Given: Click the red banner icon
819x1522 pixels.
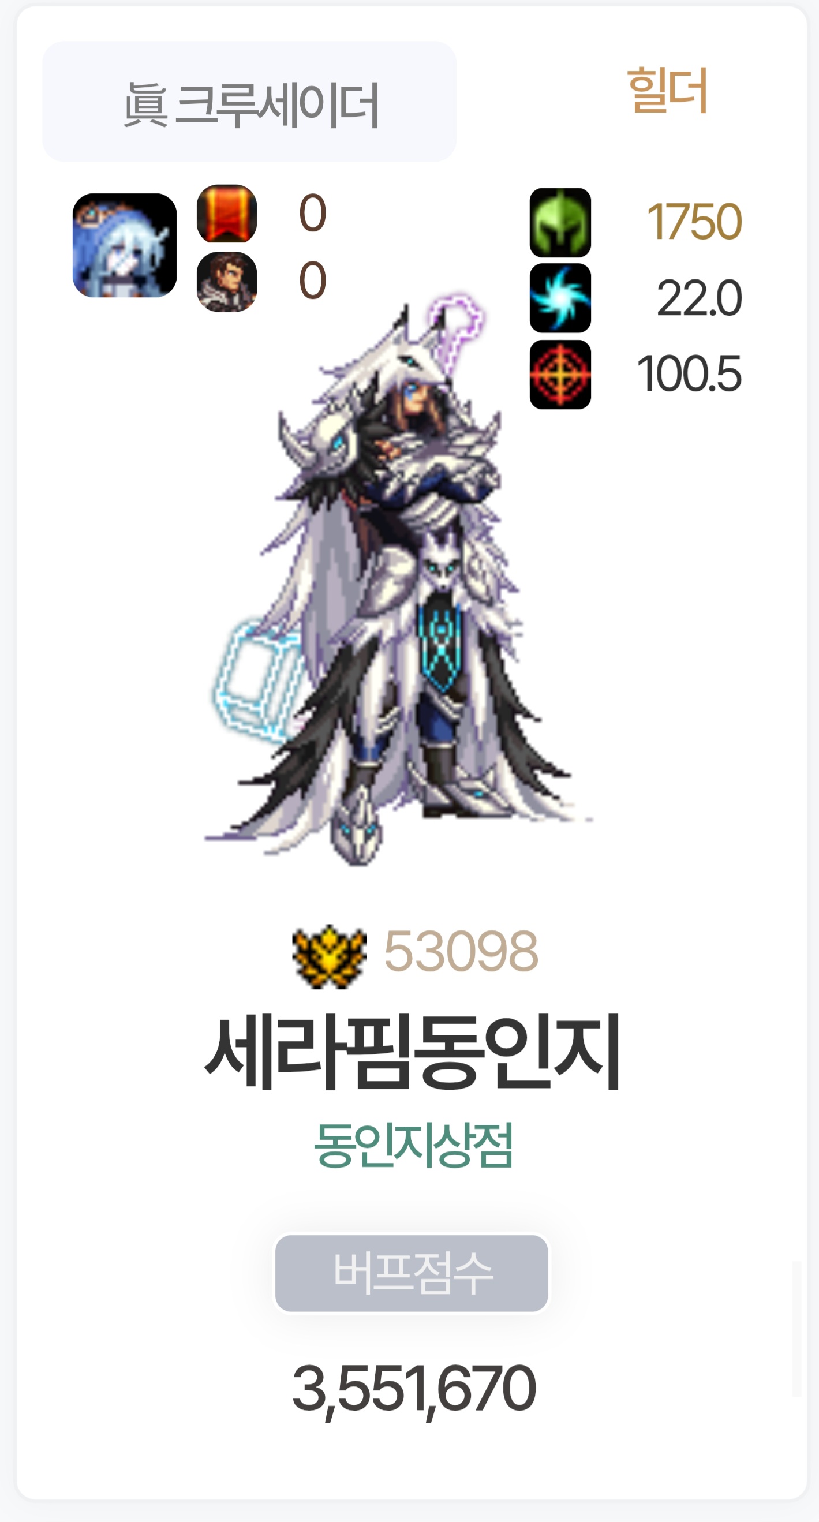Looking at the screenshot, I should pyautogui.click(x=227, y=214).
